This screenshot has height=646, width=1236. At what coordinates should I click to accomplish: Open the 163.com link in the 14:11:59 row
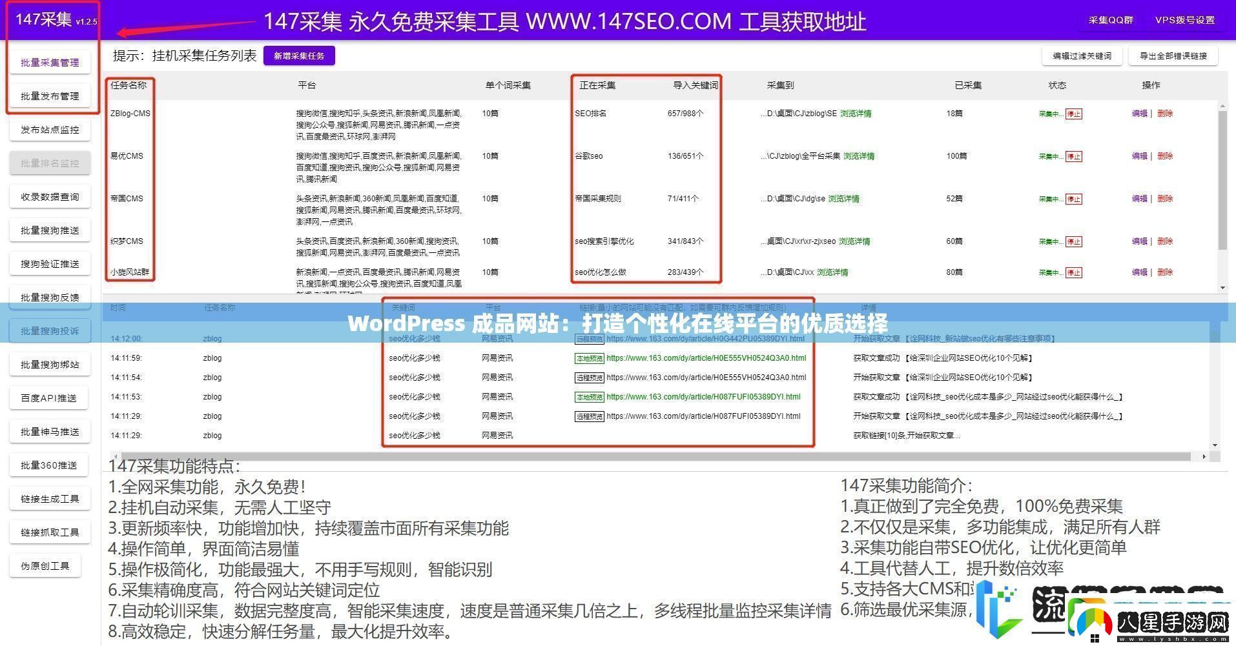coord(706,358)
